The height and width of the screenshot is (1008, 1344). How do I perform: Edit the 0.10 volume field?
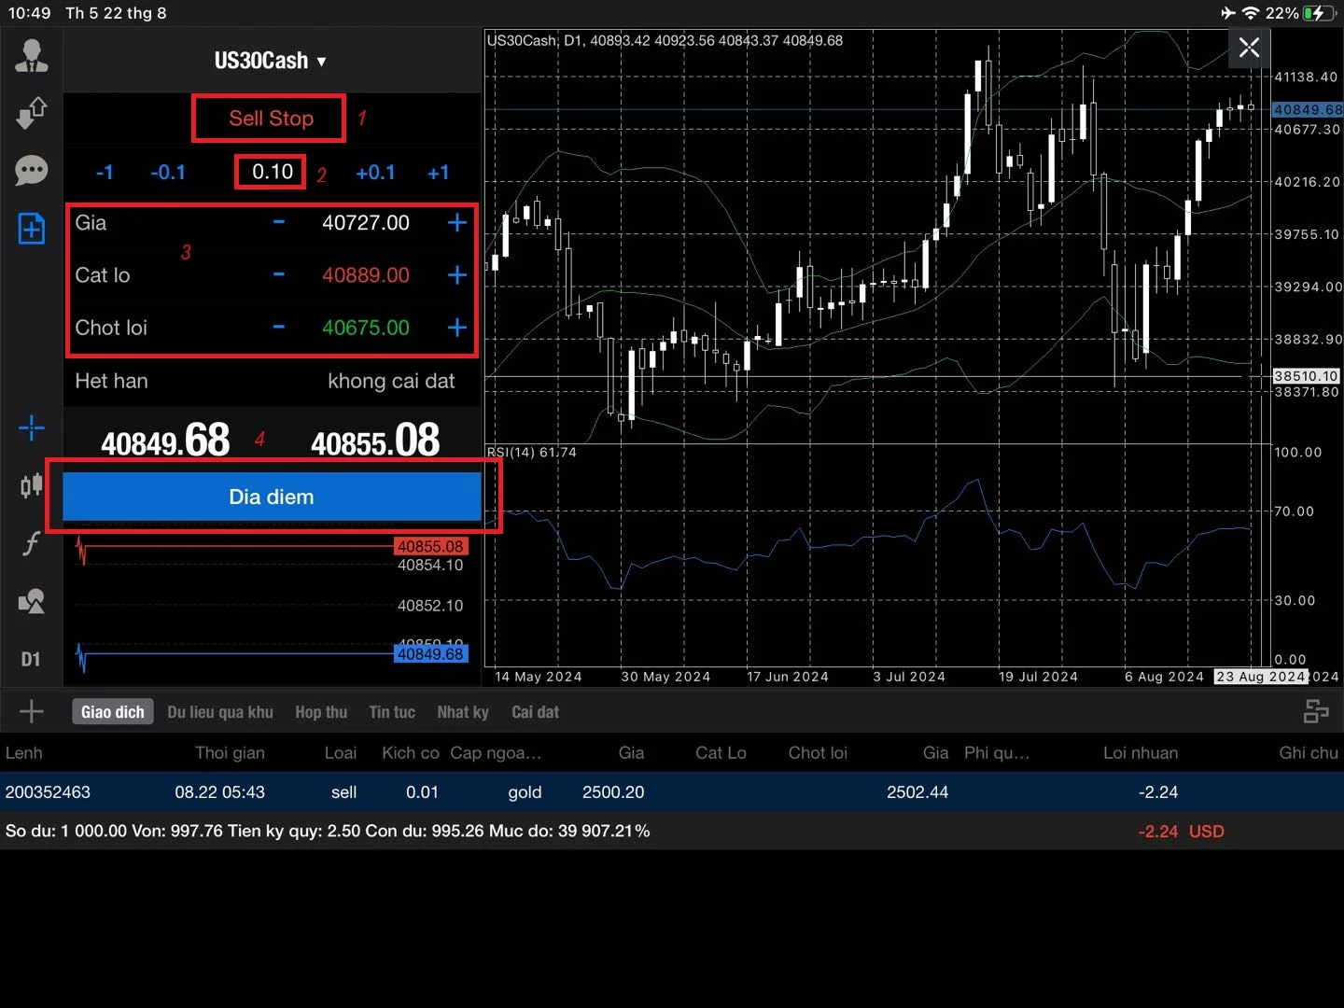pos(272,172)
